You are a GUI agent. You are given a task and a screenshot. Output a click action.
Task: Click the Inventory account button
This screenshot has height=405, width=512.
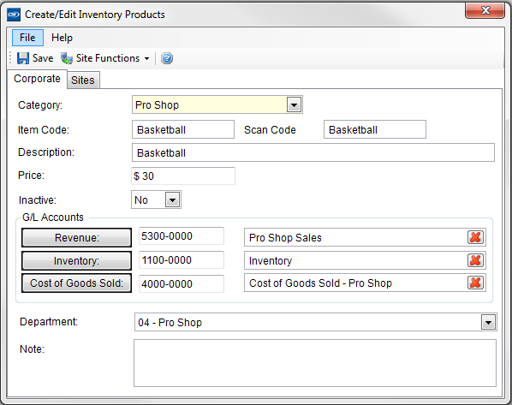click(76, 260)
